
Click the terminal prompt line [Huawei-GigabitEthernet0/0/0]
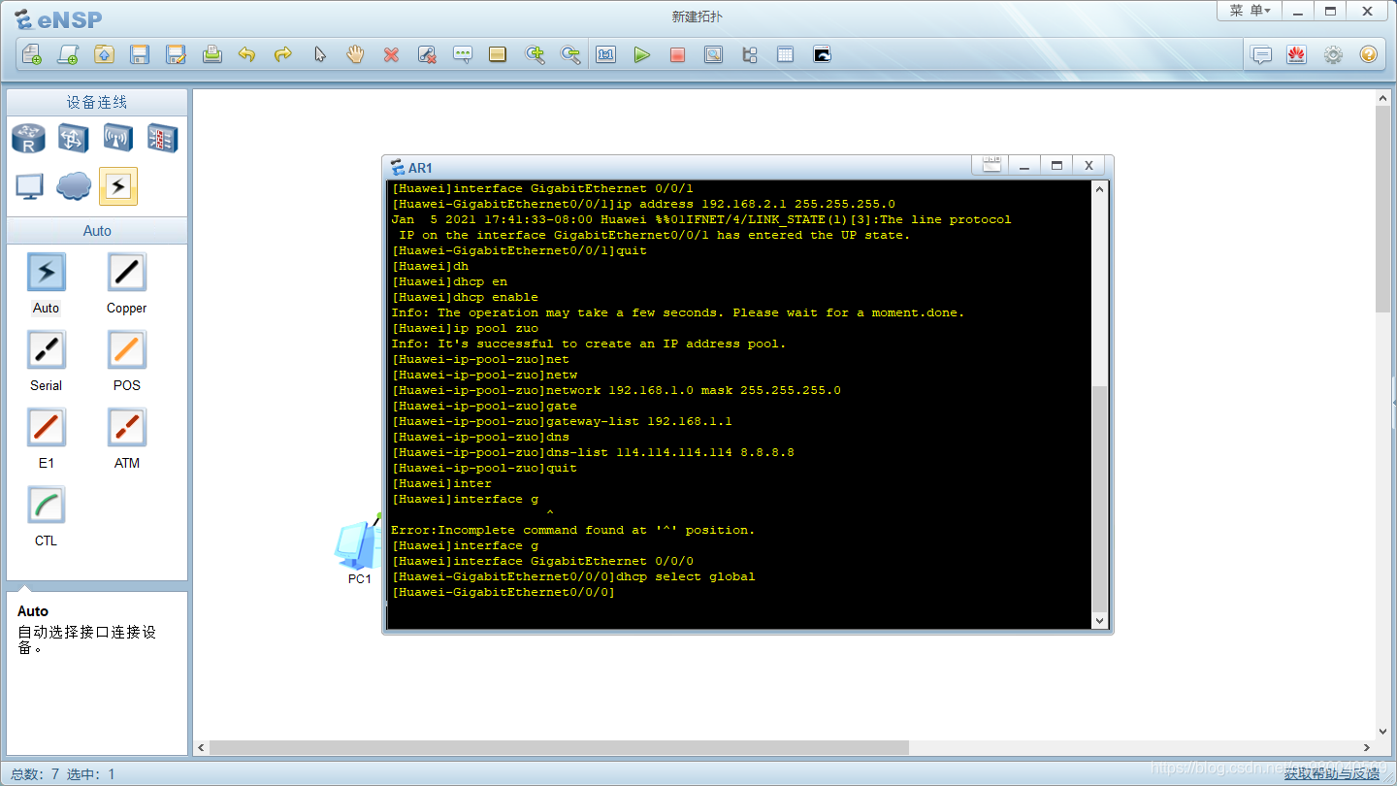point(504,592)
